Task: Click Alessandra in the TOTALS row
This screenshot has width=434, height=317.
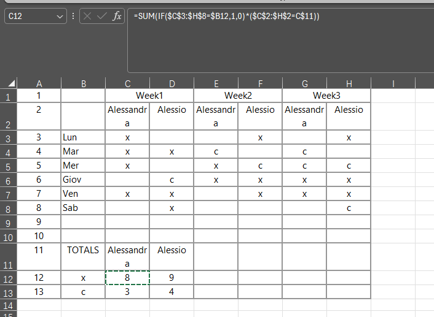Action: [127, 256]
